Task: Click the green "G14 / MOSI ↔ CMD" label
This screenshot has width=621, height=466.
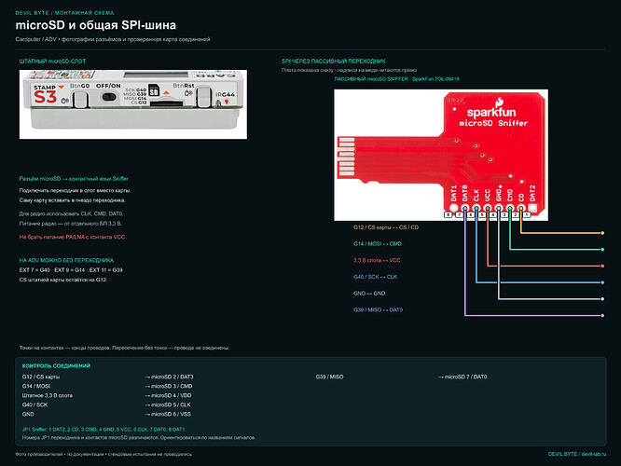Action: point(378,244)
